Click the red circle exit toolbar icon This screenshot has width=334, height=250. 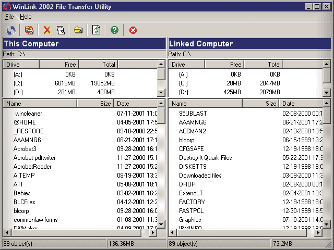(x=133, y=30)
